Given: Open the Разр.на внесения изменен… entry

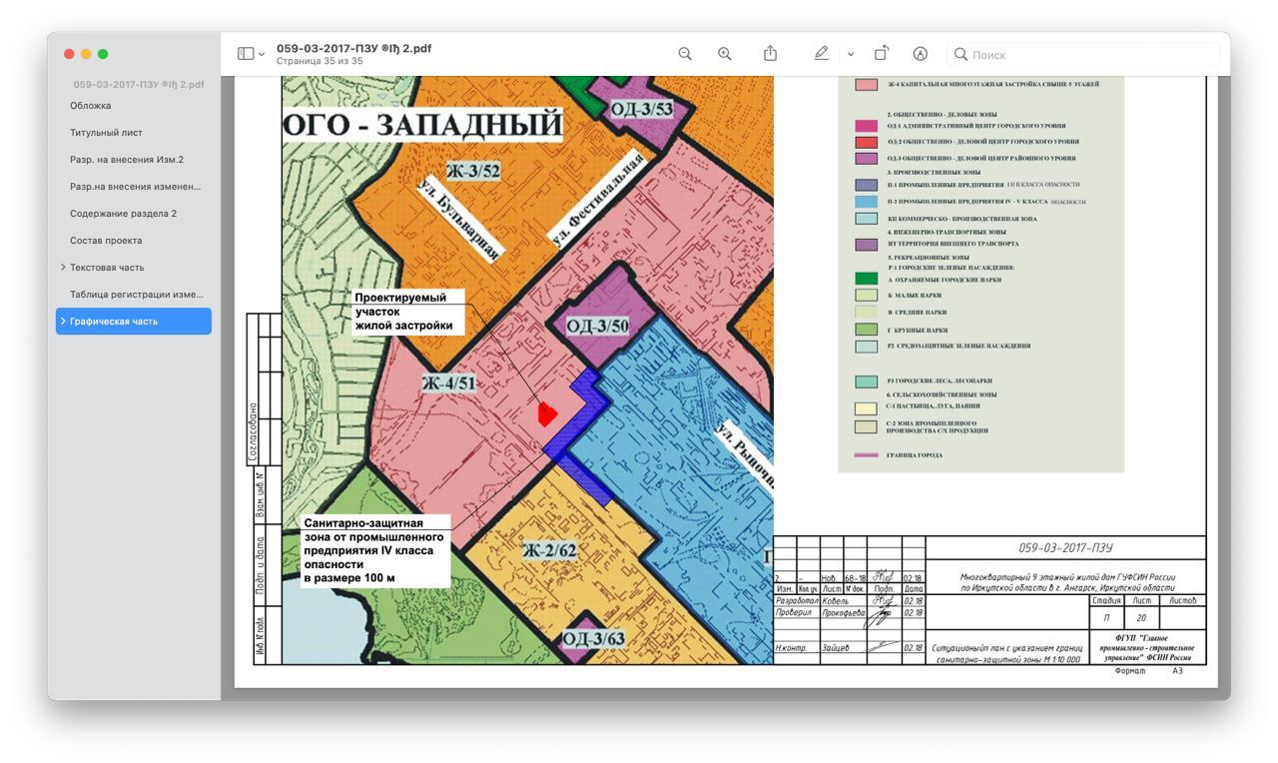Looking at the screenshot, I should tap(134, 187).
